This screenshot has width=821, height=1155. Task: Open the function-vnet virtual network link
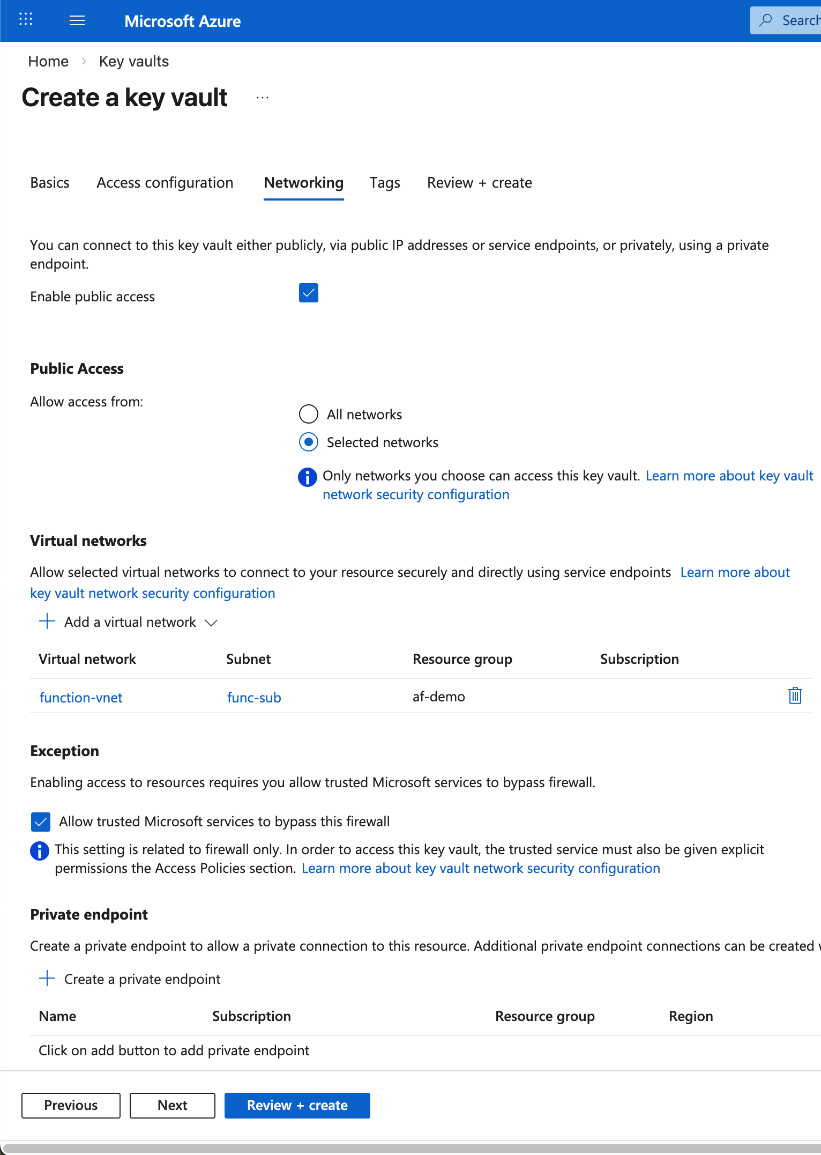[x=81, y=698]
